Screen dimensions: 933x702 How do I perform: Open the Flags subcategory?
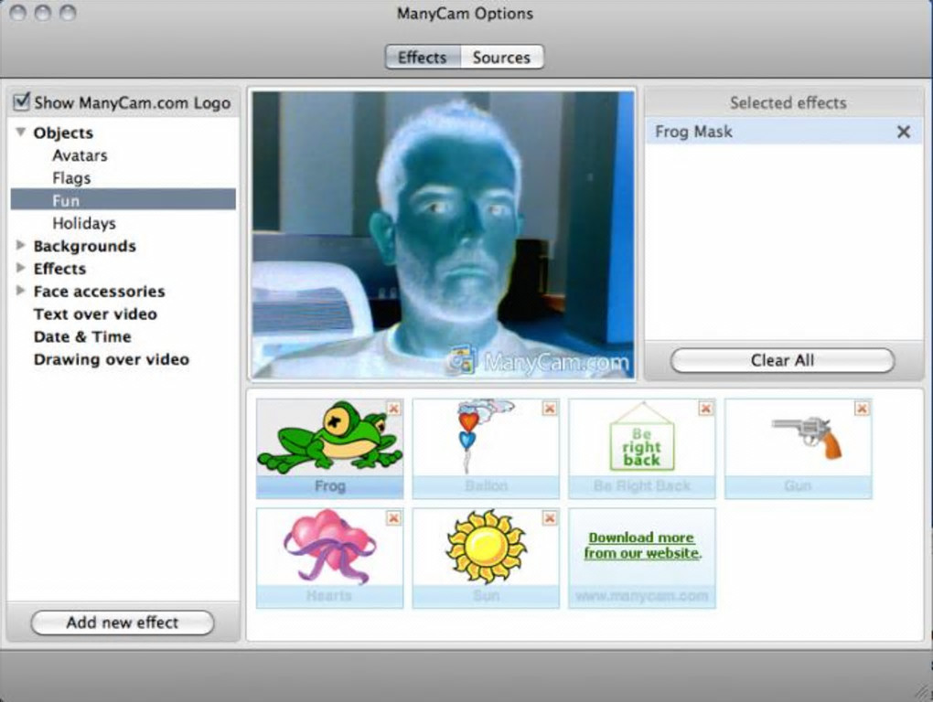tap(71, 177)
